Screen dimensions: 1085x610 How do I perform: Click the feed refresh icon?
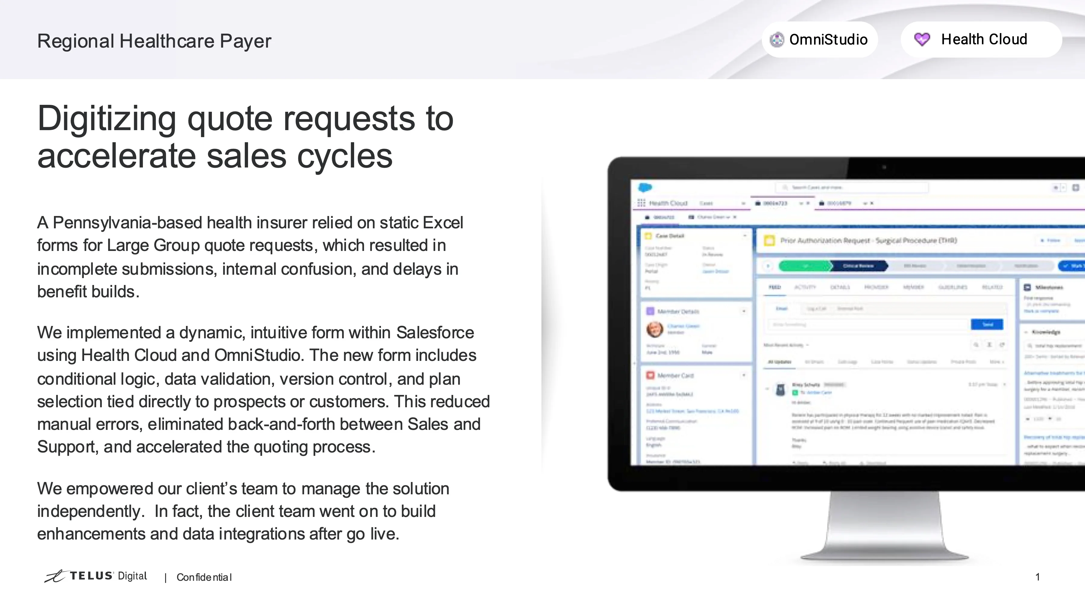[x=1002, y=345]
